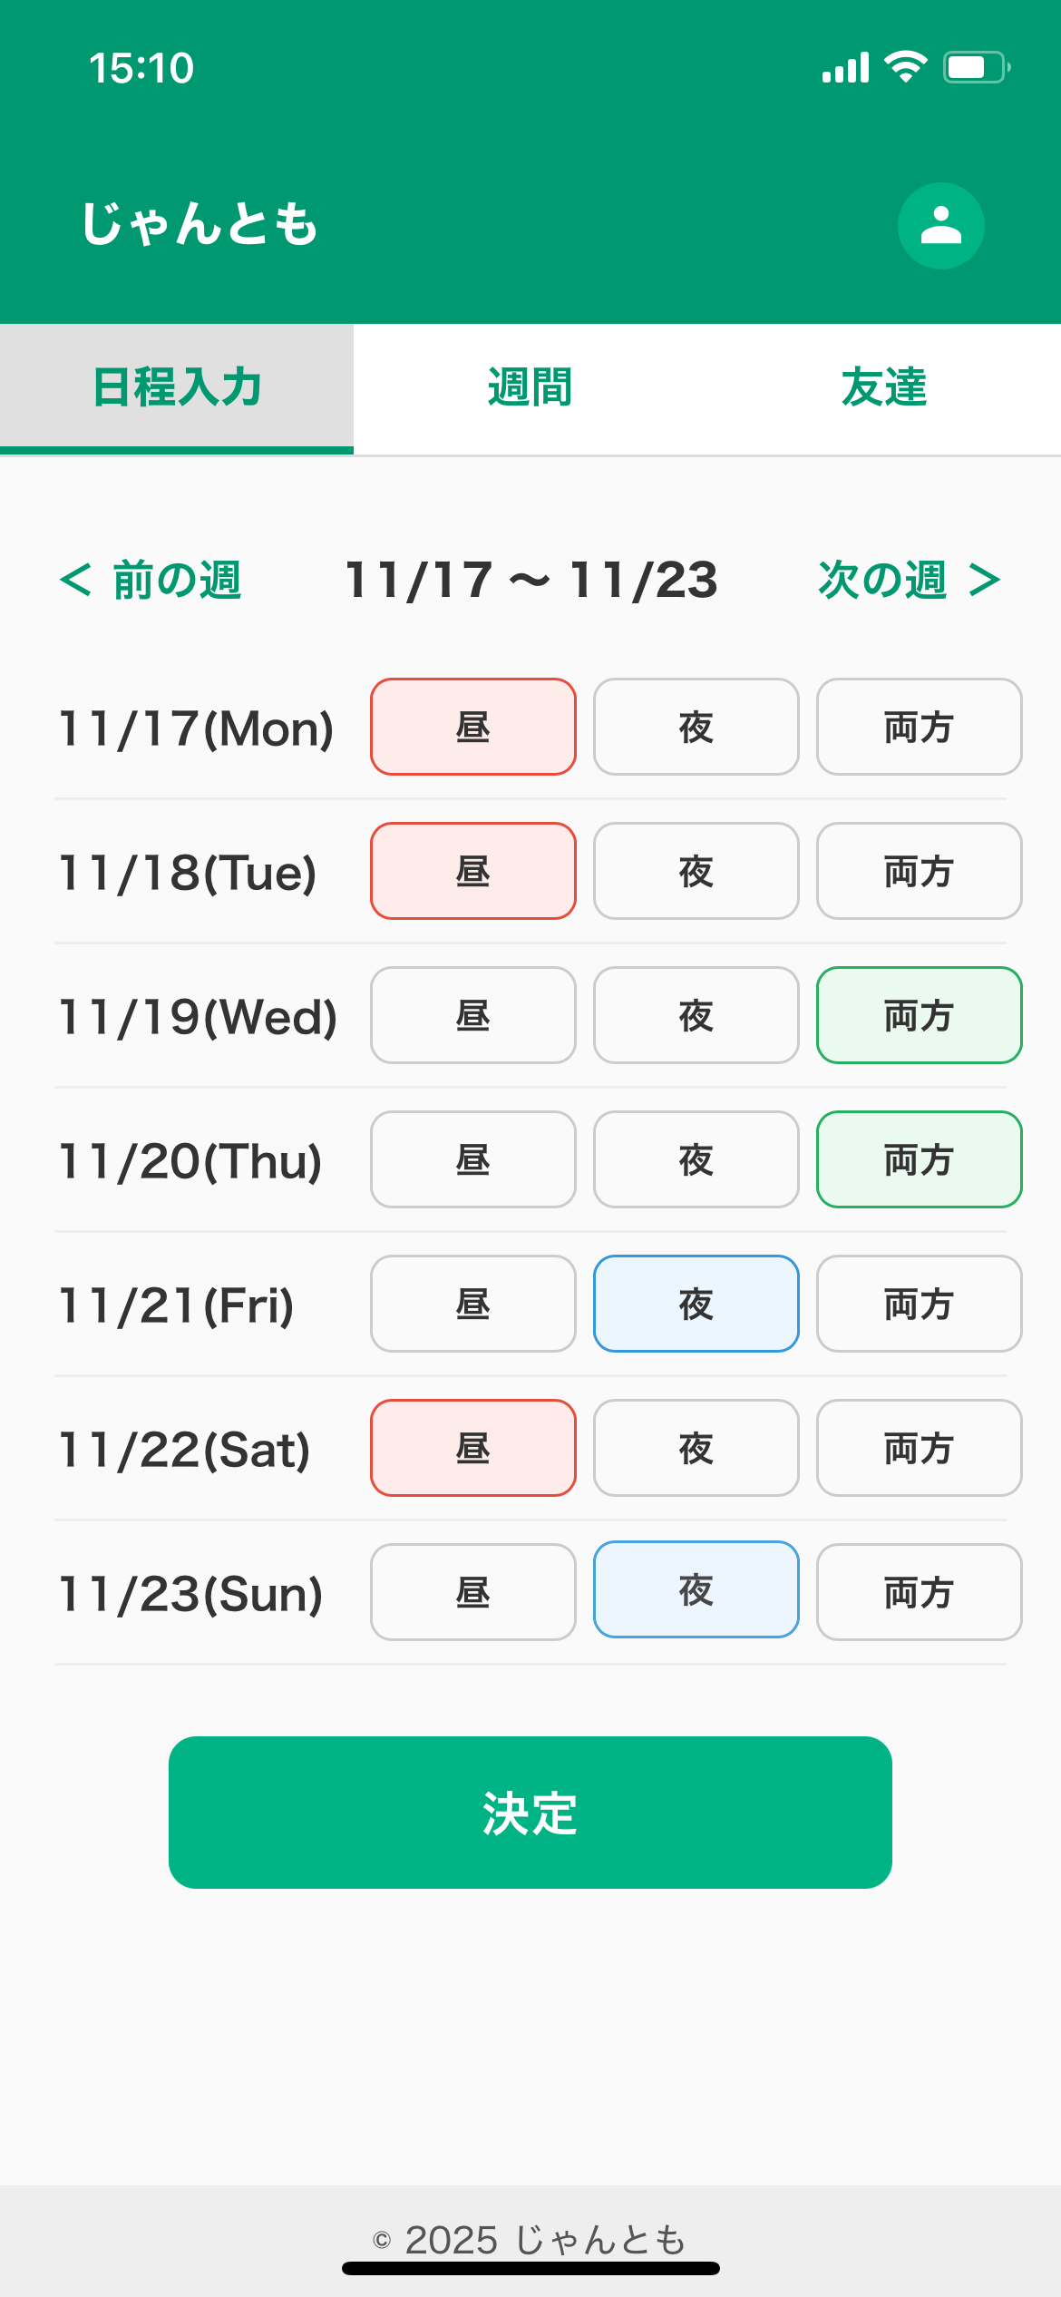This screenshot has width=1061, height=2297.
Task: Toggle 両方 for 11/19 Wednesday
Action: pos(919,1015)
